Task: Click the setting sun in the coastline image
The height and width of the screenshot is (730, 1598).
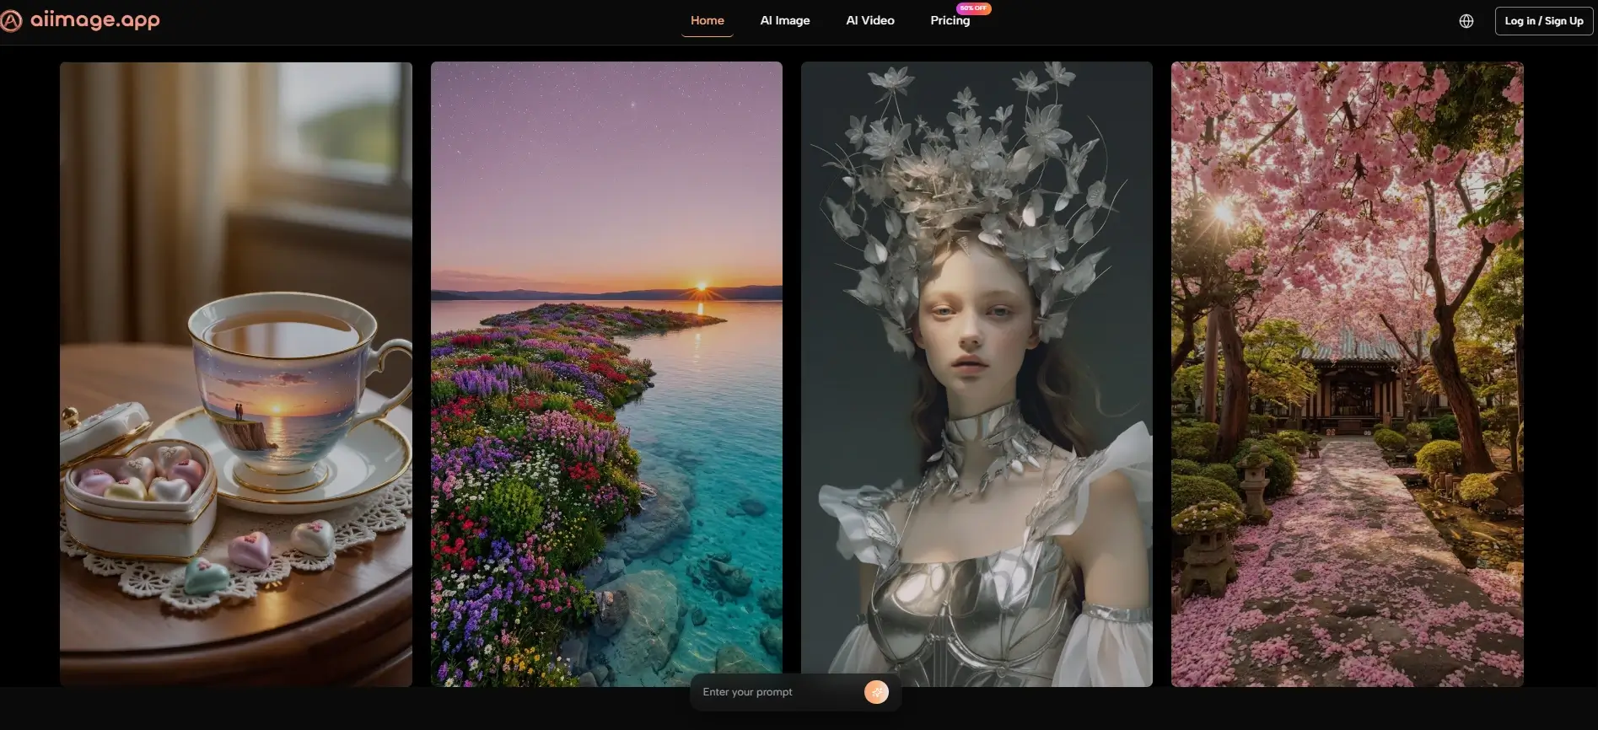Action: click(x=701, y=287)
